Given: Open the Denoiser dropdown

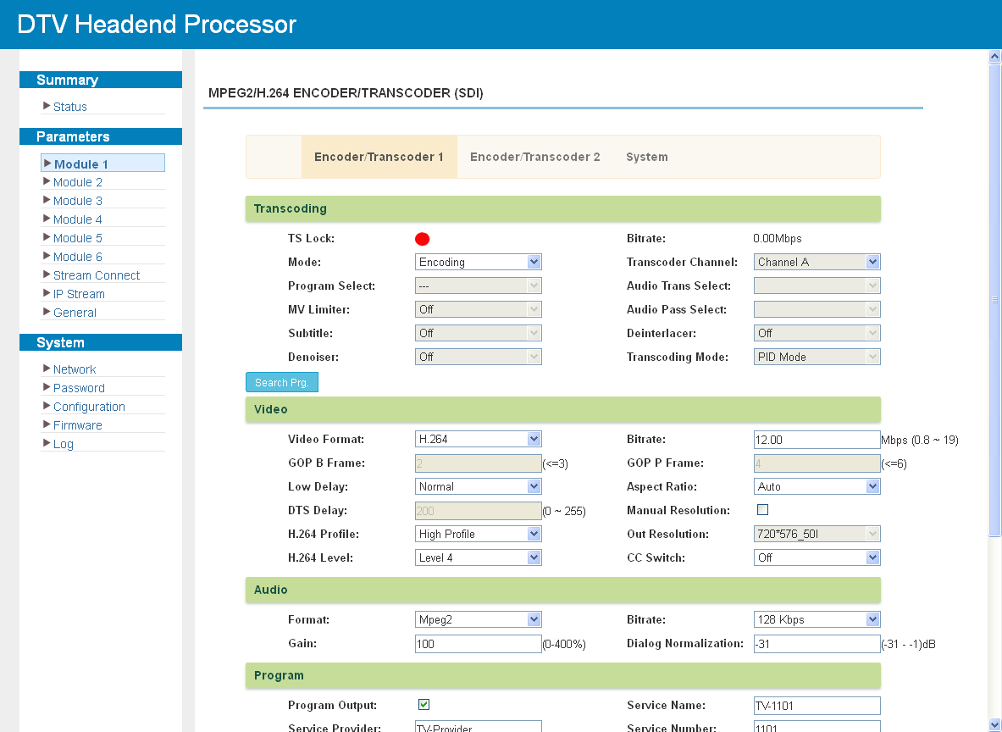Looking at the screenshot, I should point(478,357).
